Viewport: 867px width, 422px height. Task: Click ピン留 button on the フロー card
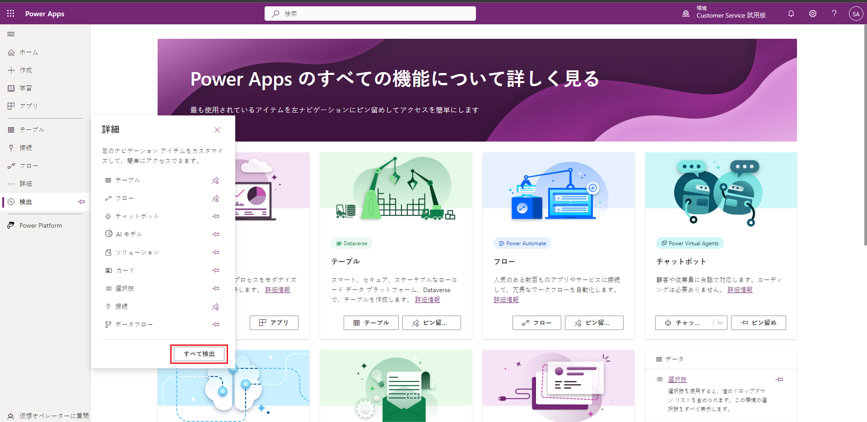[594, 323]
